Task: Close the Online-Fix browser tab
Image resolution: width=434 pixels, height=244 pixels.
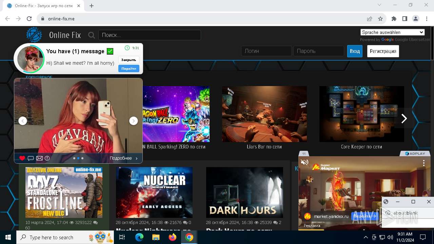Action: [x=79, y=6]
